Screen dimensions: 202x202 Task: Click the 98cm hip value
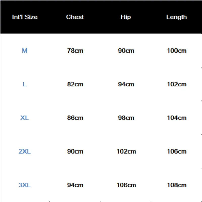(x=126, y=118)
